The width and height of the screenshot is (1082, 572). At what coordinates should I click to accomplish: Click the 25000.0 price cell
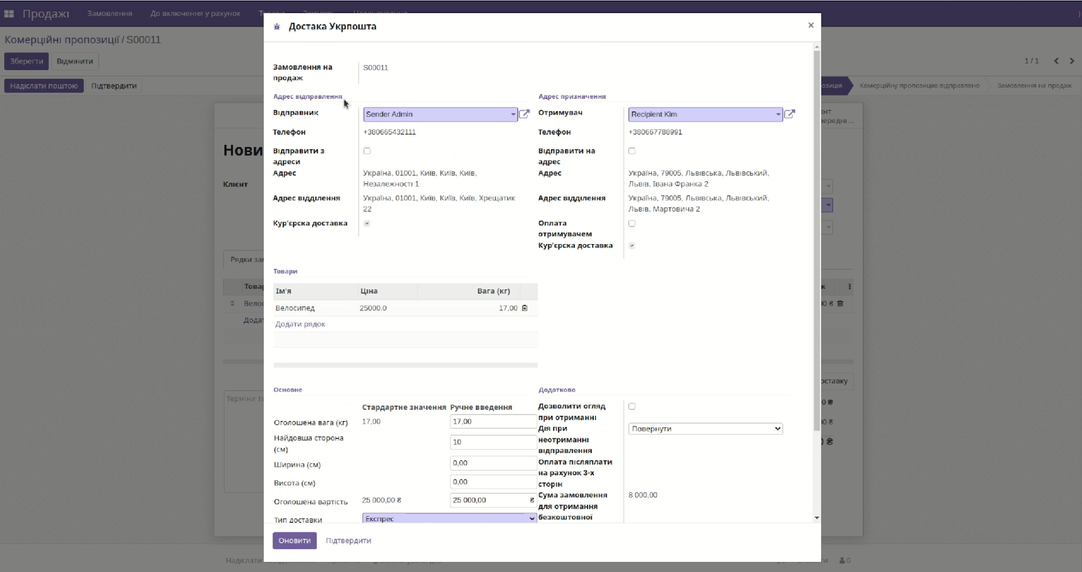tap(373, 308)
